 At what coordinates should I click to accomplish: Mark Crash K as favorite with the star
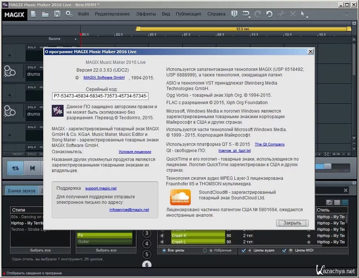tap(309, 236)
